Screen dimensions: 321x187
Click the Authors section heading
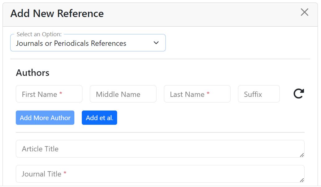(x=33, y=73)
